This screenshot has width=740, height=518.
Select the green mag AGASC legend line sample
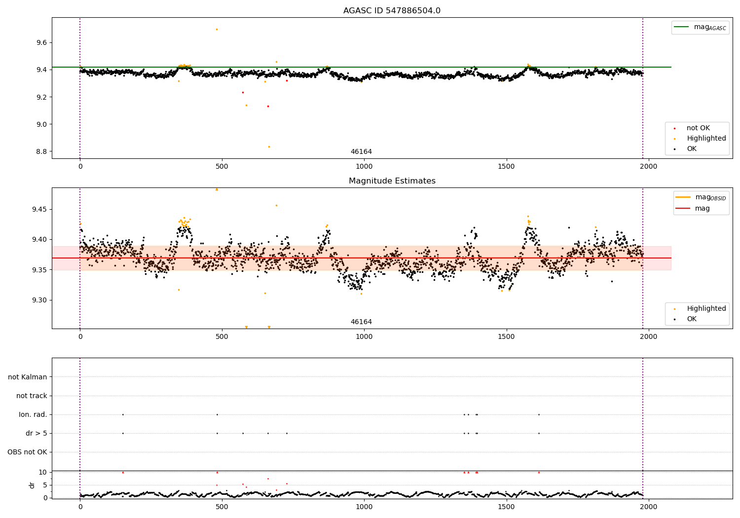(681, 27)
